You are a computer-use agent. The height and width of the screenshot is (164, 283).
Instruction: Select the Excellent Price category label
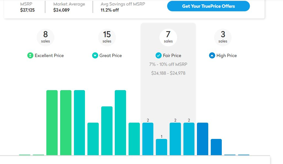coord(49,56)
